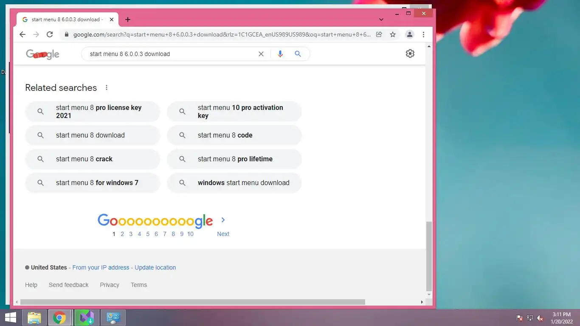Click the vertical scrollbar thumb
Image resolution: width=580 pixels, height=326 pixels.
pos(429,256)
